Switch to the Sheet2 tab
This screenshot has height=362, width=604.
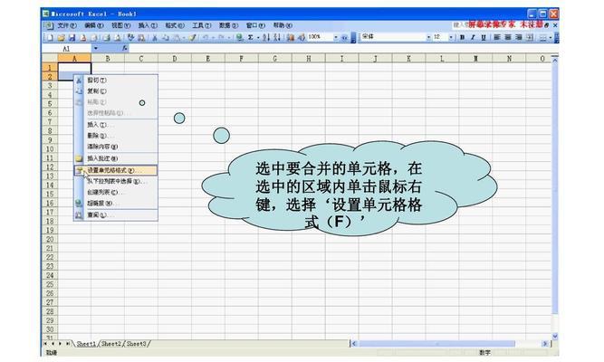coord(111,344)
